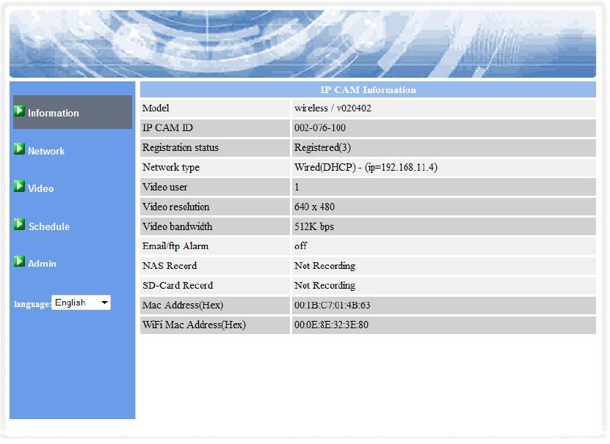Click the green arrow icon beside Schedule
The image size is (610, 444).
tap(19, 224)
